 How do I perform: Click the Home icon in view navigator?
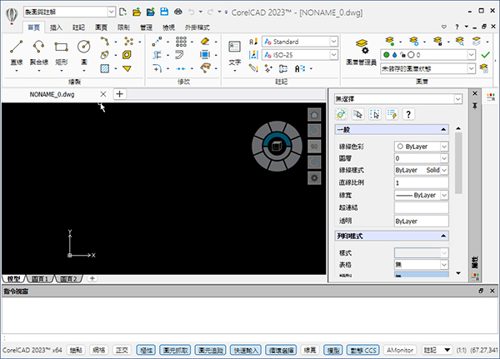[314, 114]
